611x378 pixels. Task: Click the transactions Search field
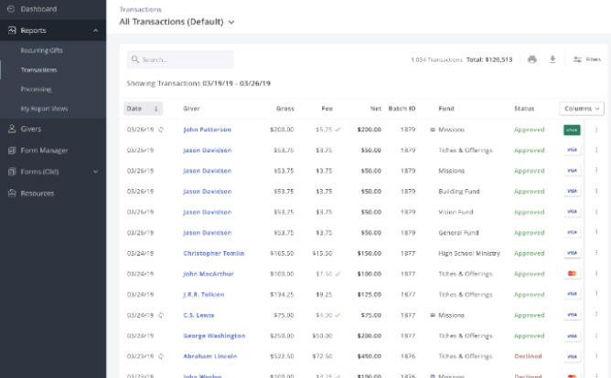click(x=181, y=59)
